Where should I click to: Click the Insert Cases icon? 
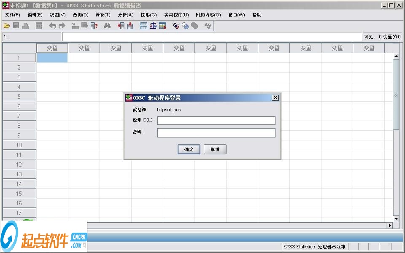pyautogui.click(x=121, y=26)
